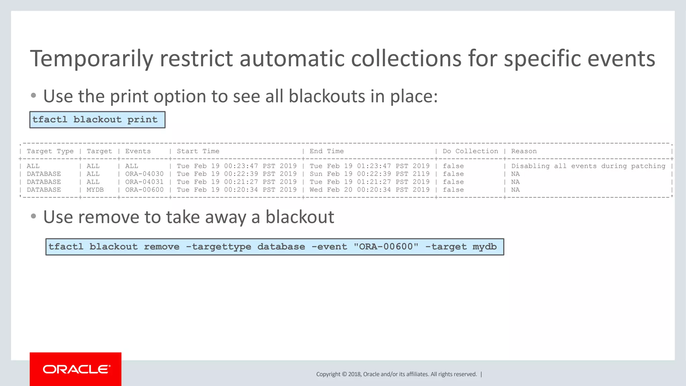Click the 'End Time' column header

[x=327, y=151]
